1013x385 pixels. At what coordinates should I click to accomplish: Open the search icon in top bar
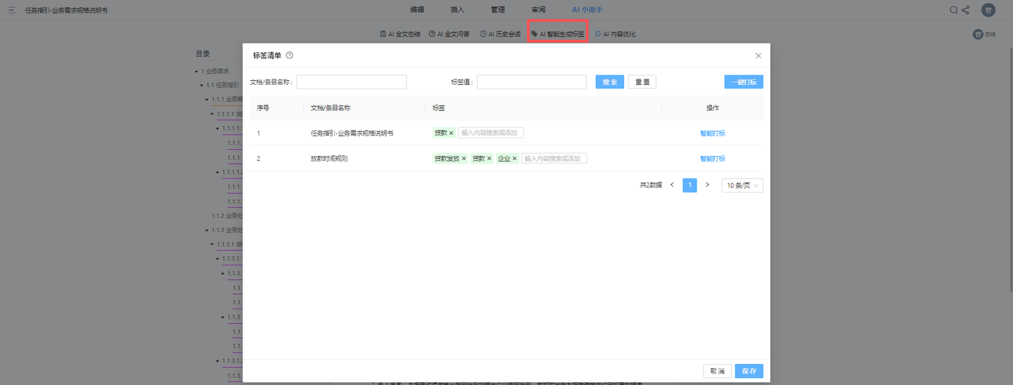953,10
